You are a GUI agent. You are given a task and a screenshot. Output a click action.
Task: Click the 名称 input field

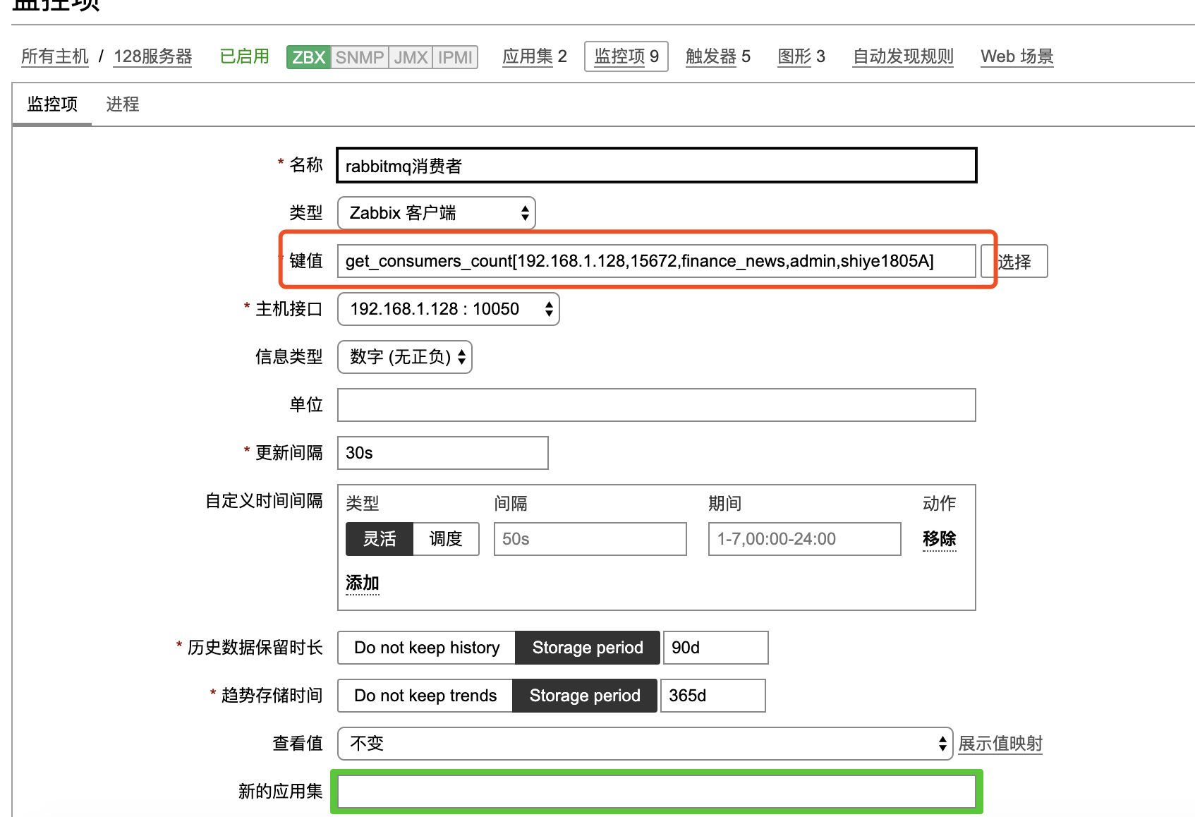coord(655,166)
